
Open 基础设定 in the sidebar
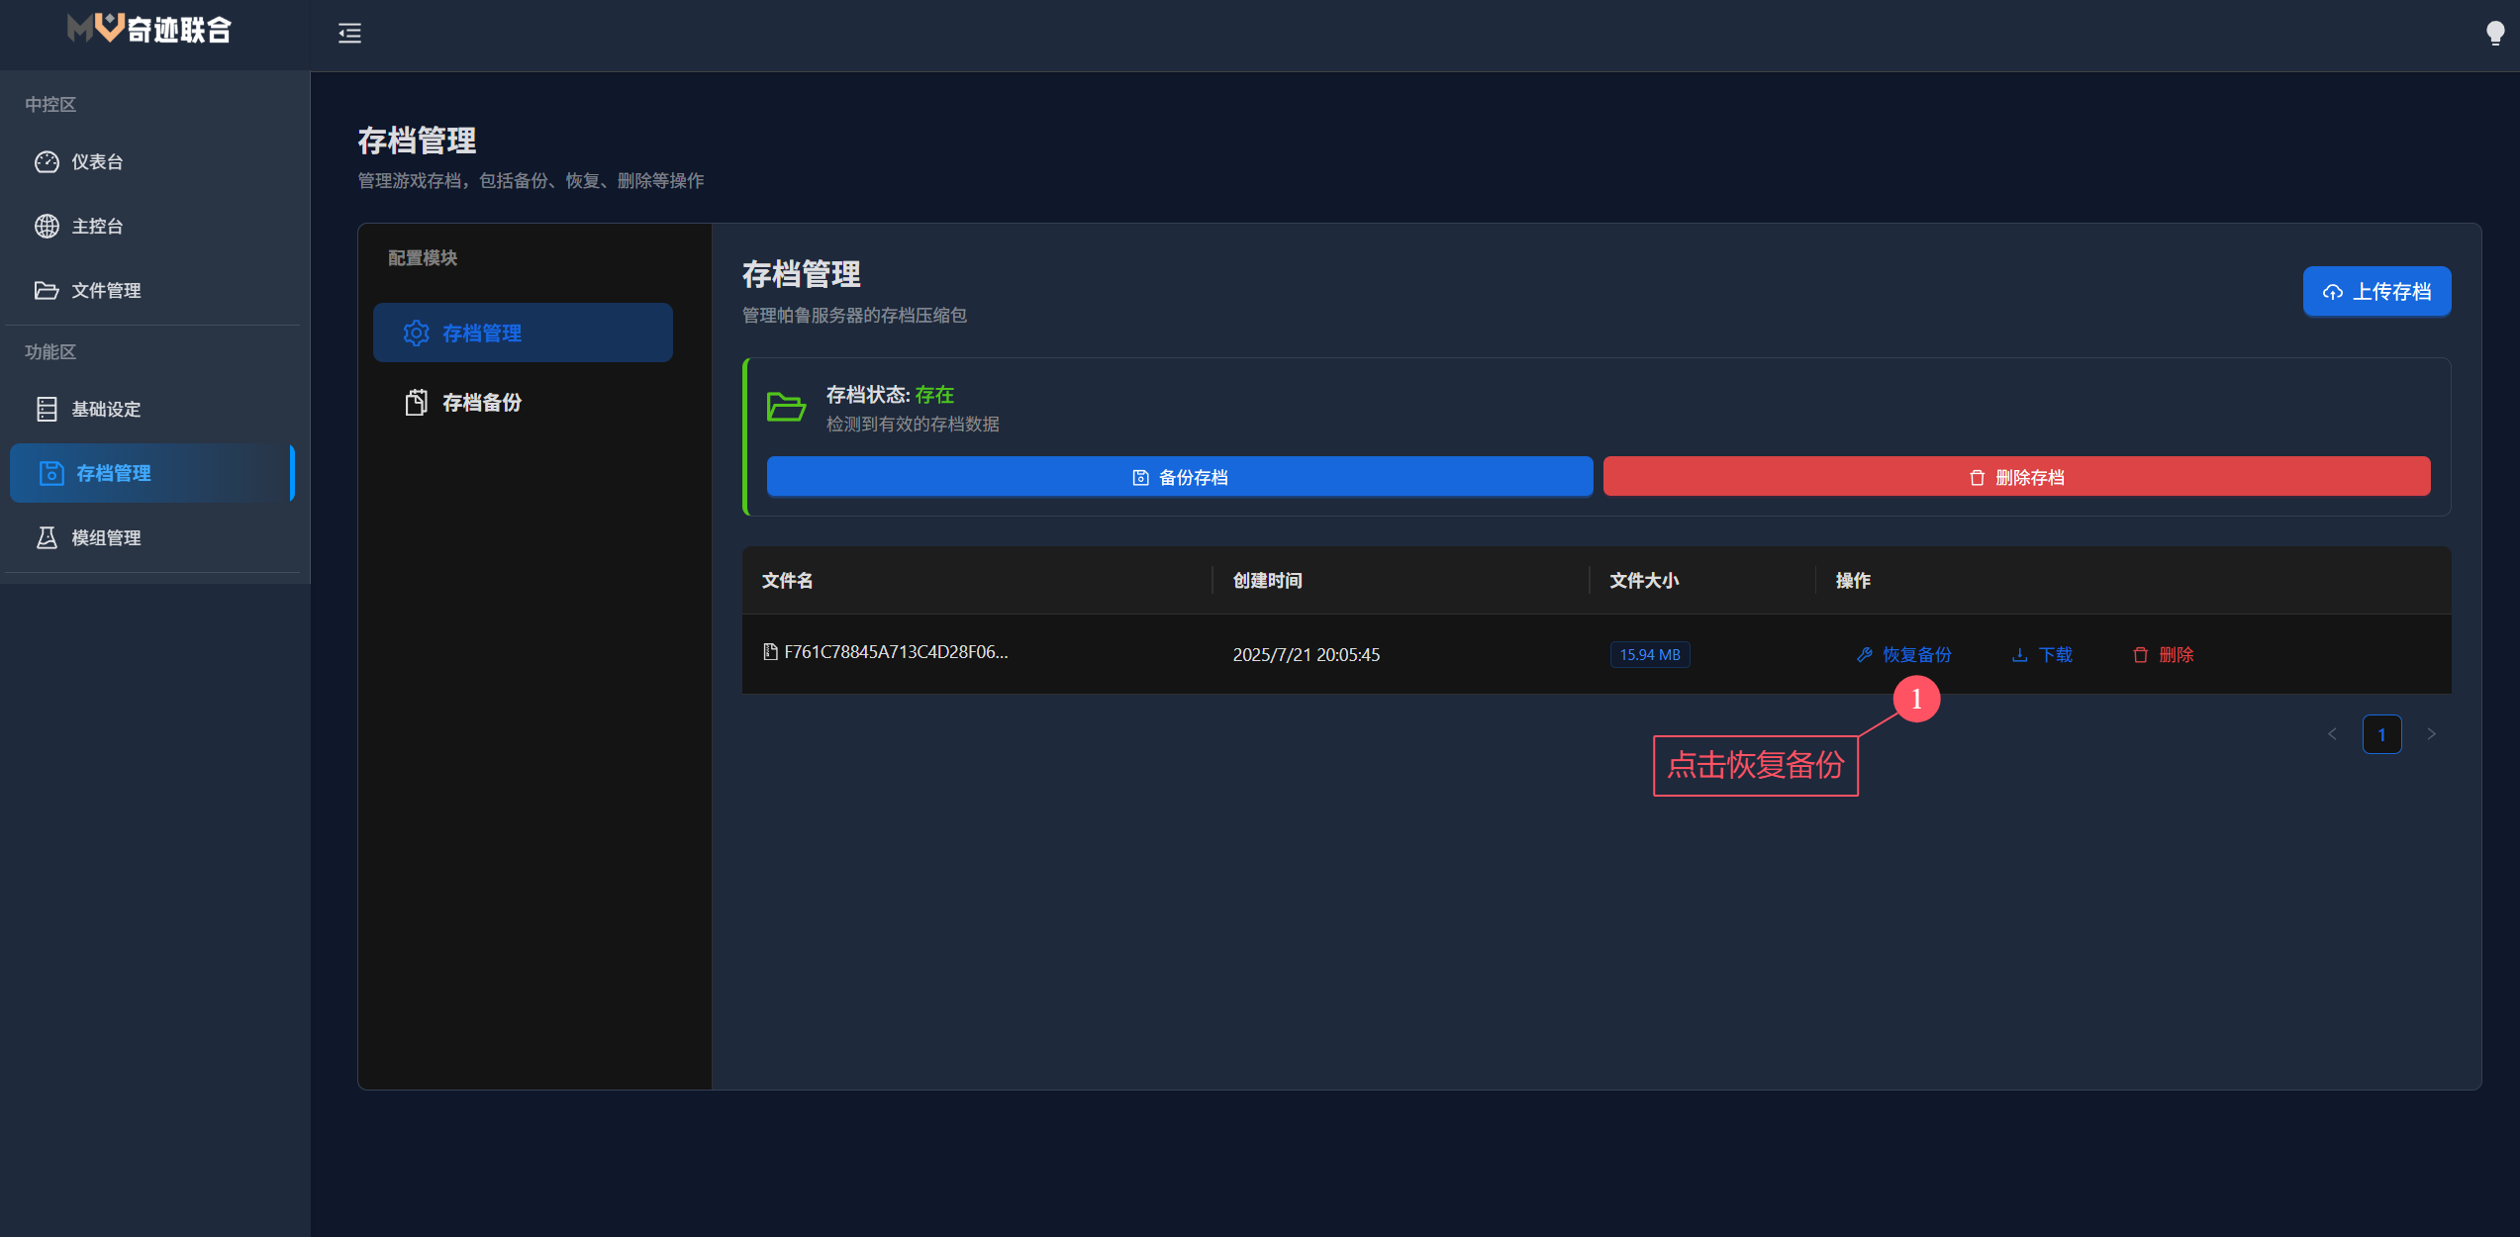[x=152, y=410]
